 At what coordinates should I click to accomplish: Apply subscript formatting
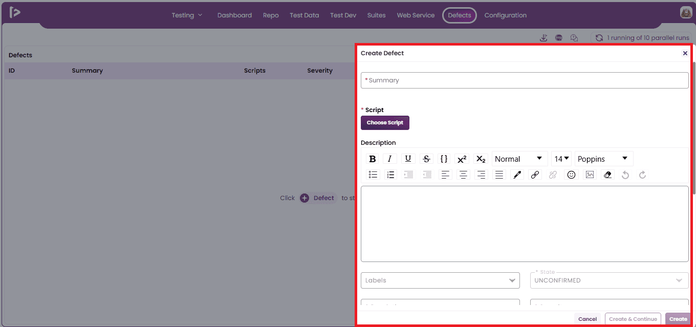(481, 159)
